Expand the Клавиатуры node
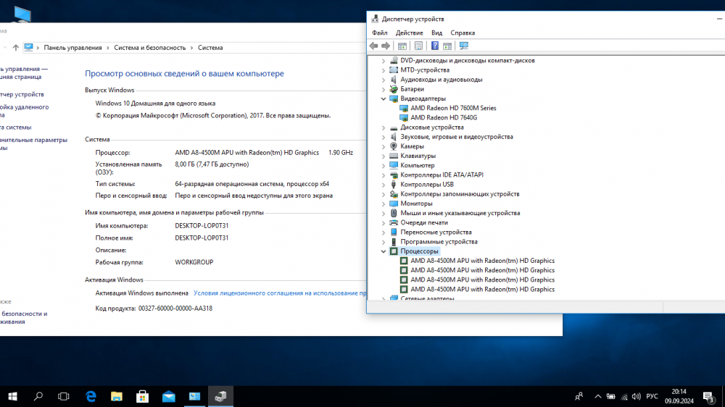Screen dimensions: 725x407 [384, 156]
